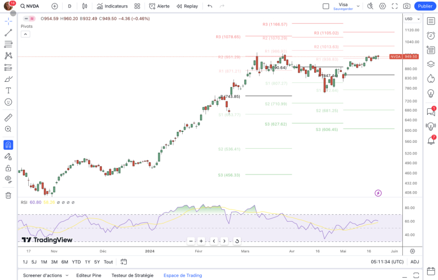Toggle the ADJ price adjustment
This screenshot has width=438, height=280.
[415, 262]
